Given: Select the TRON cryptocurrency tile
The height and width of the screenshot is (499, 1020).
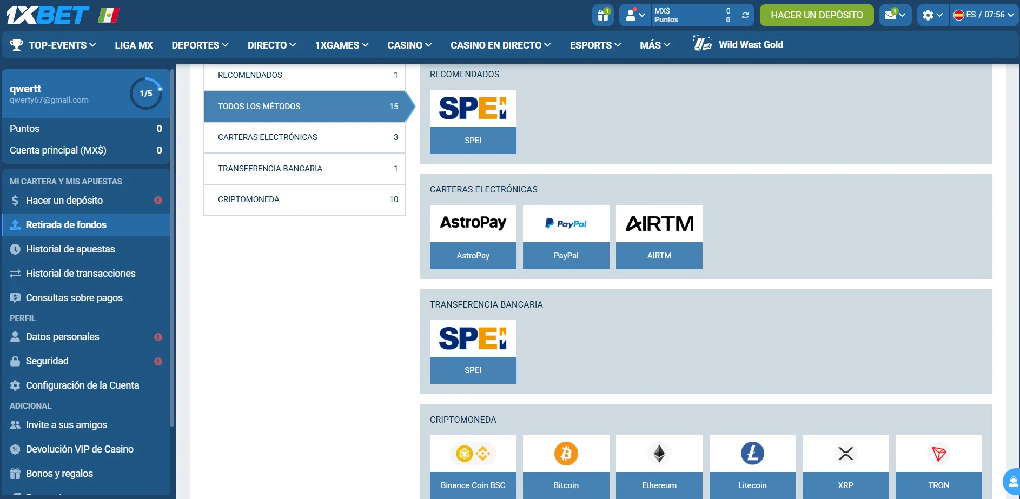Looking at the screenshot, I should click(938, 466).
